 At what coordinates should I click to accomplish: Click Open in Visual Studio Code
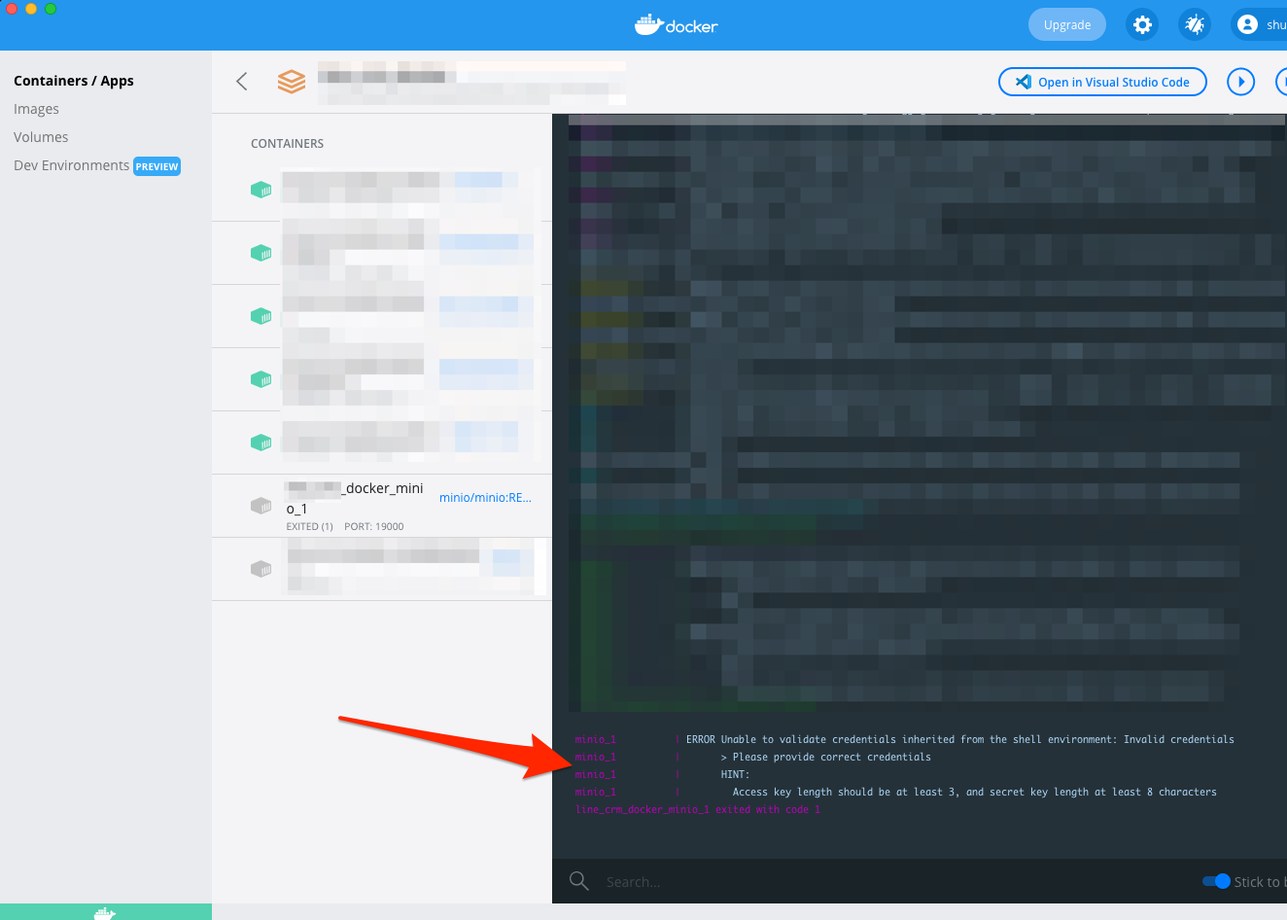pos(1102,82)
